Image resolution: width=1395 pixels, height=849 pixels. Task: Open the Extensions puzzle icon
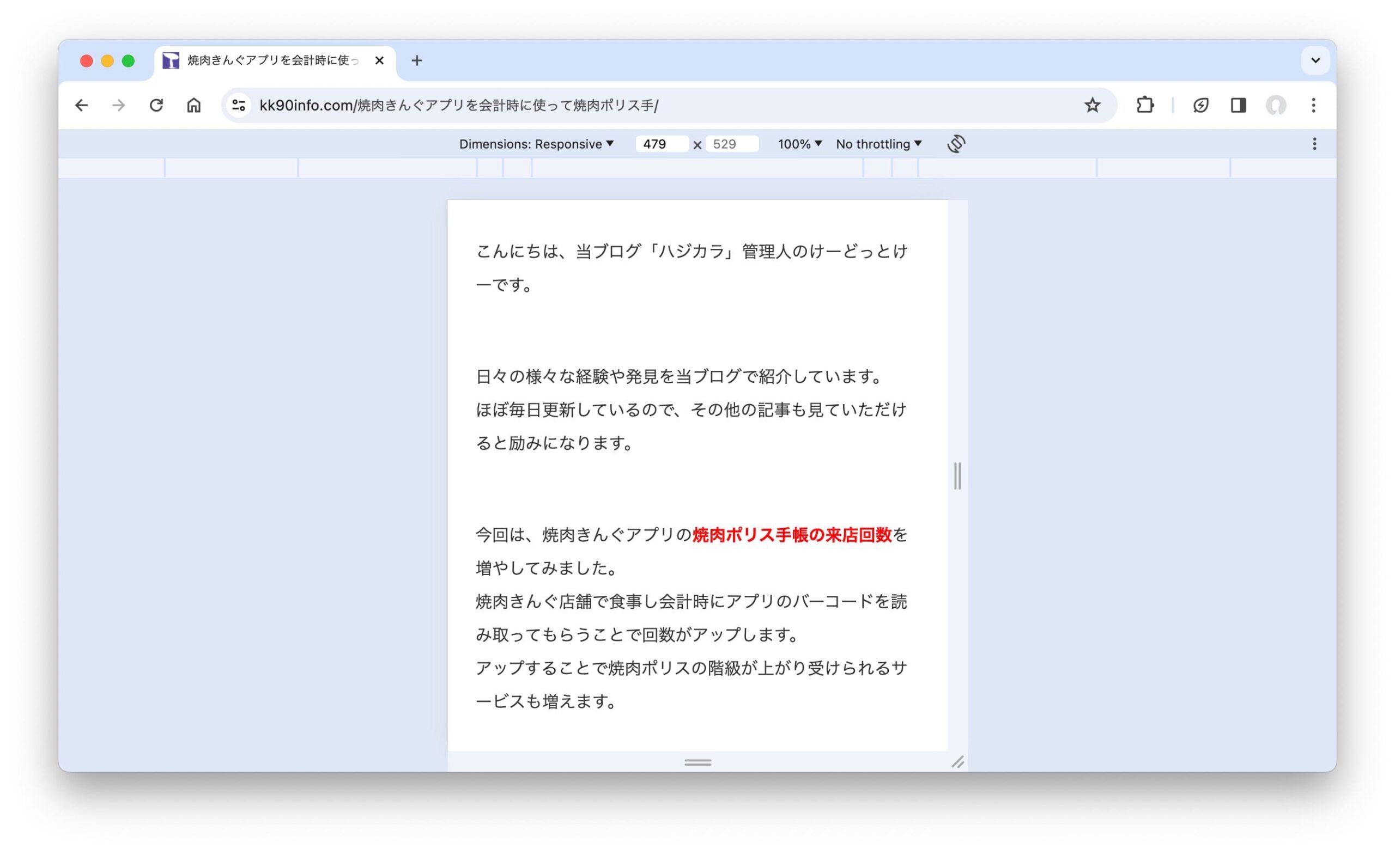pos(1145,105)
